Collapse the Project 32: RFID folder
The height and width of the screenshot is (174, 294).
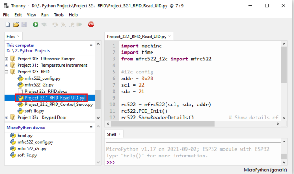click(x=6, y=72)
